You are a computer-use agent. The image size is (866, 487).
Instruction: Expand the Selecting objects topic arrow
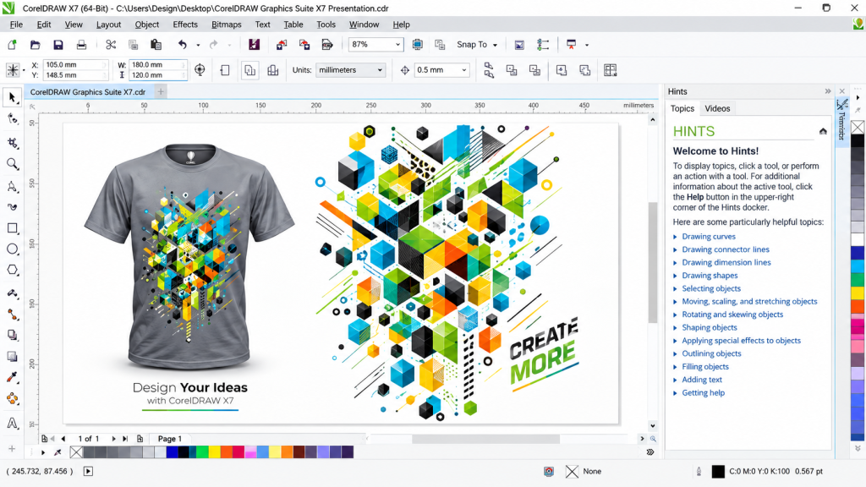(x=675, y=289)
